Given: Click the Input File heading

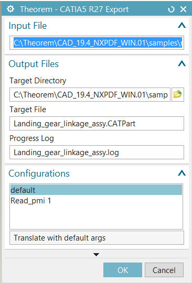Looking at the screenshot, I should pos(28,26).
